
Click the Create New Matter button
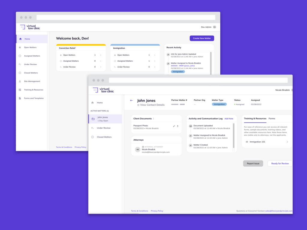[x=202, y=38]
